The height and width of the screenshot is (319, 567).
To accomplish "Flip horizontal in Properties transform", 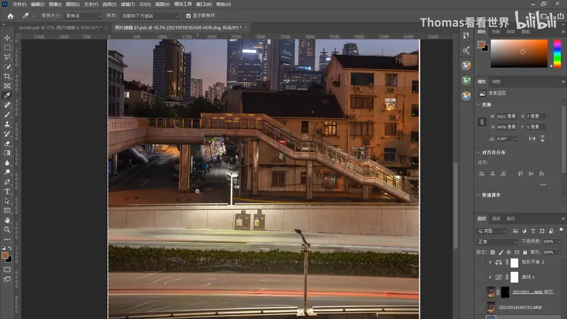I will pyautogui.click(x=532, y=138).
